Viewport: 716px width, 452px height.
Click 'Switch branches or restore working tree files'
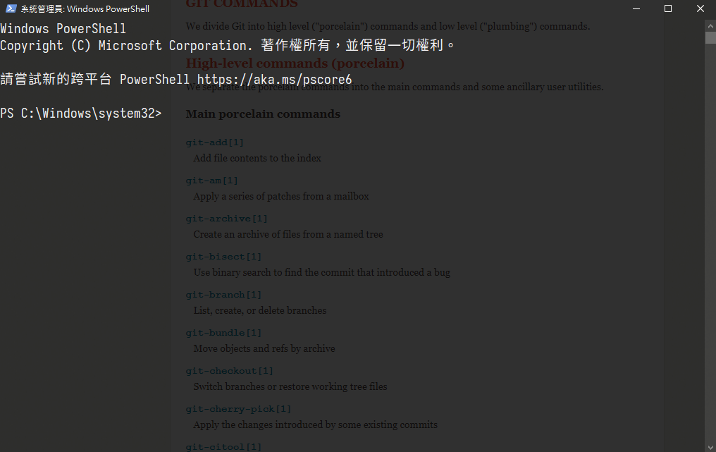pos(290,386)
